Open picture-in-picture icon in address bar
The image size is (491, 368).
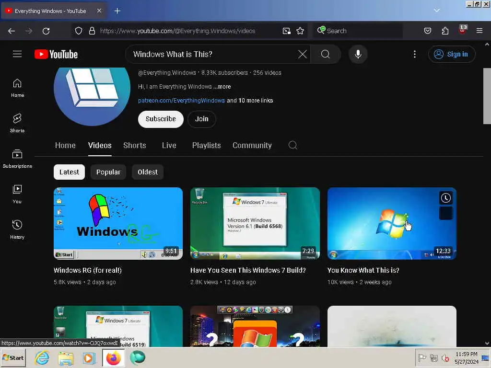pos(286,31)
